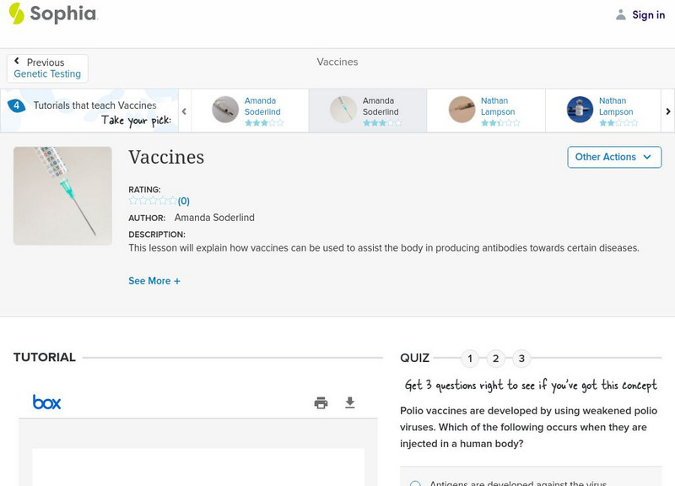The height and width of the screenshot is (486, 675).
Task: Go back to the Genetic Testing lesson
Action: tap(47, 73)
